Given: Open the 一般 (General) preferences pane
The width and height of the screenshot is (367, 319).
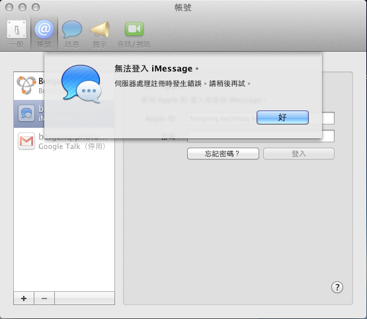Looking at the screenshot, I should pos(17,34).
